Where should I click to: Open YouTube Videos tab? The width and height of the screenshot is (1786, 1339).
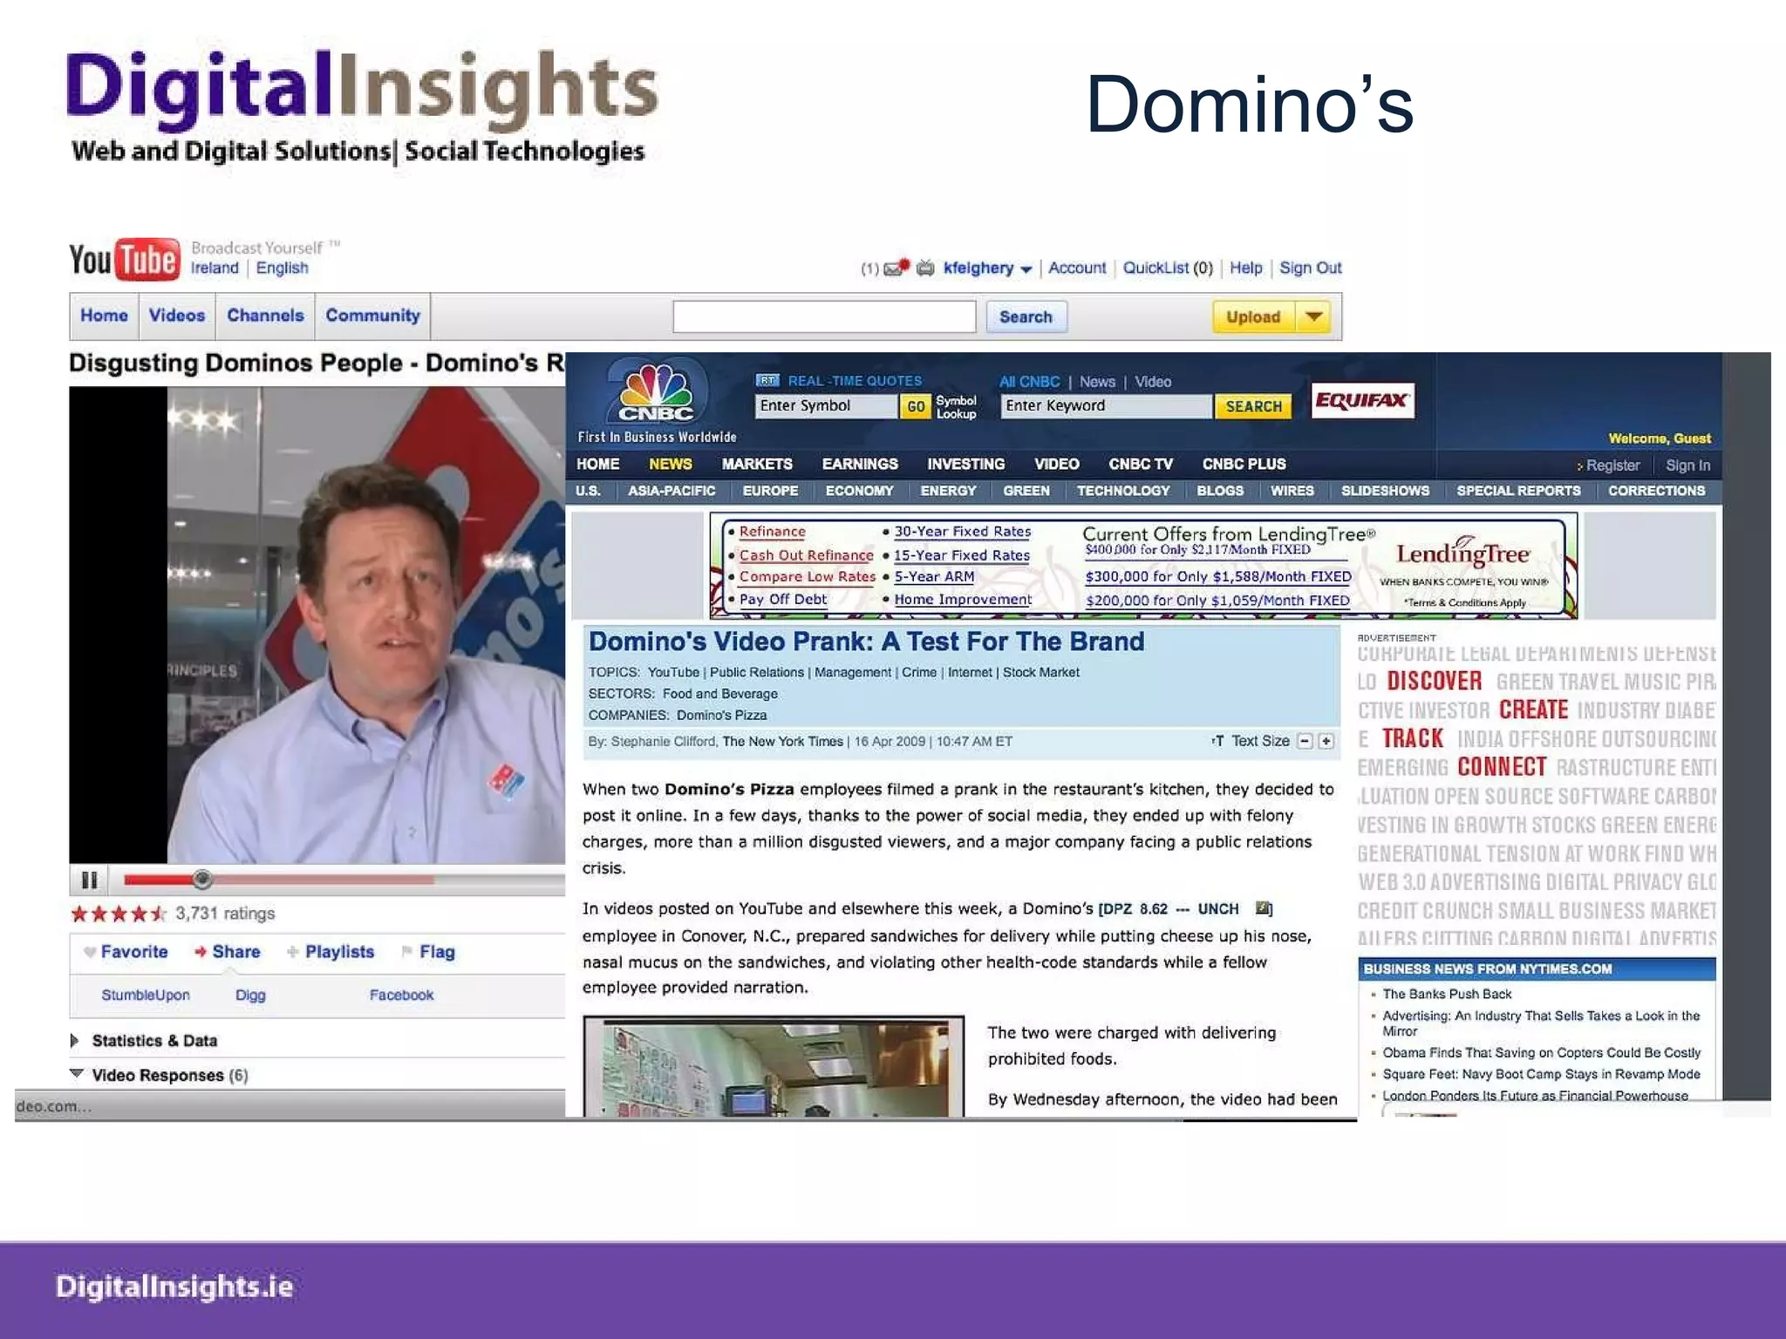click(177, 316)
